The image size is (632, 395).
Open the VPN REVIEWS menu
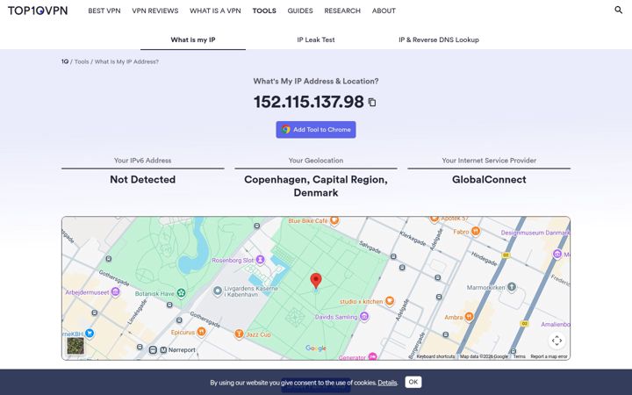tap(155, 11)
